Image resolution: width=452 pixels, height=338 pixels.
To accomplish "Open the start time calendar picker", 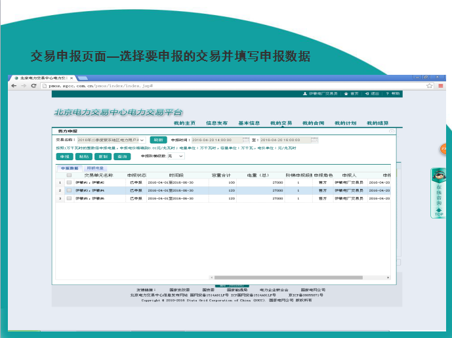I will click(x=246, y=140).
